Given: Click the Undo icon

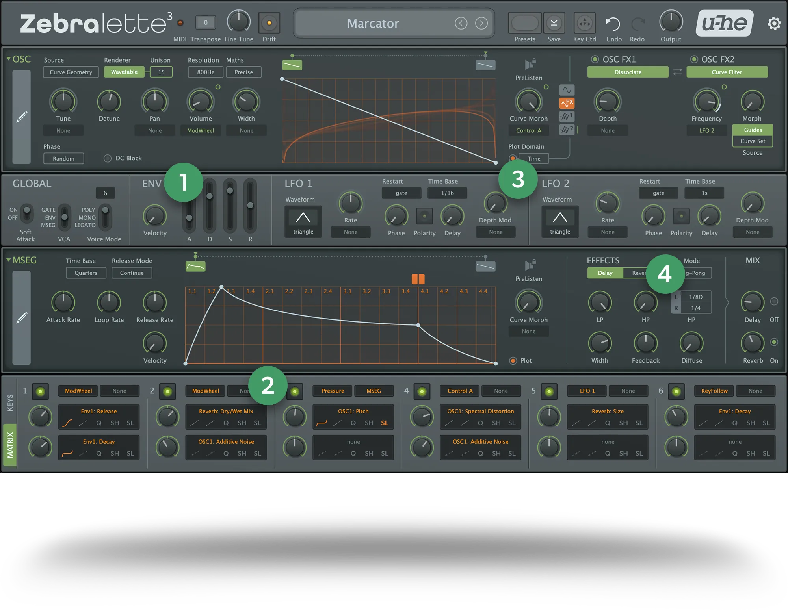Looking at the screenshot, I should [613, 23].
